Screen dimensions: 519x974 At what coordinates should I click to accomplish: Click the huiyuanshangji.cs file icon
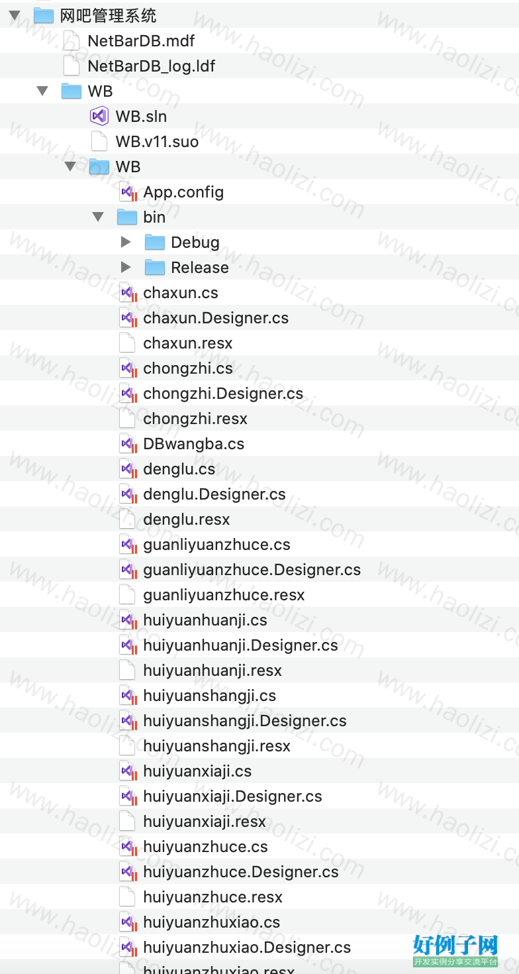[x=128, y=696]
